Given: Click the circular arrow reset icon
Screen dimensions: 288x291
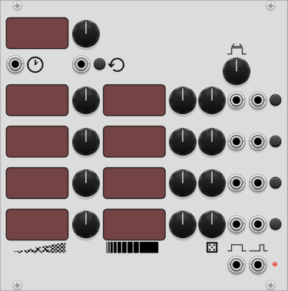Looking at the screenshot, I should coord(117,65).
